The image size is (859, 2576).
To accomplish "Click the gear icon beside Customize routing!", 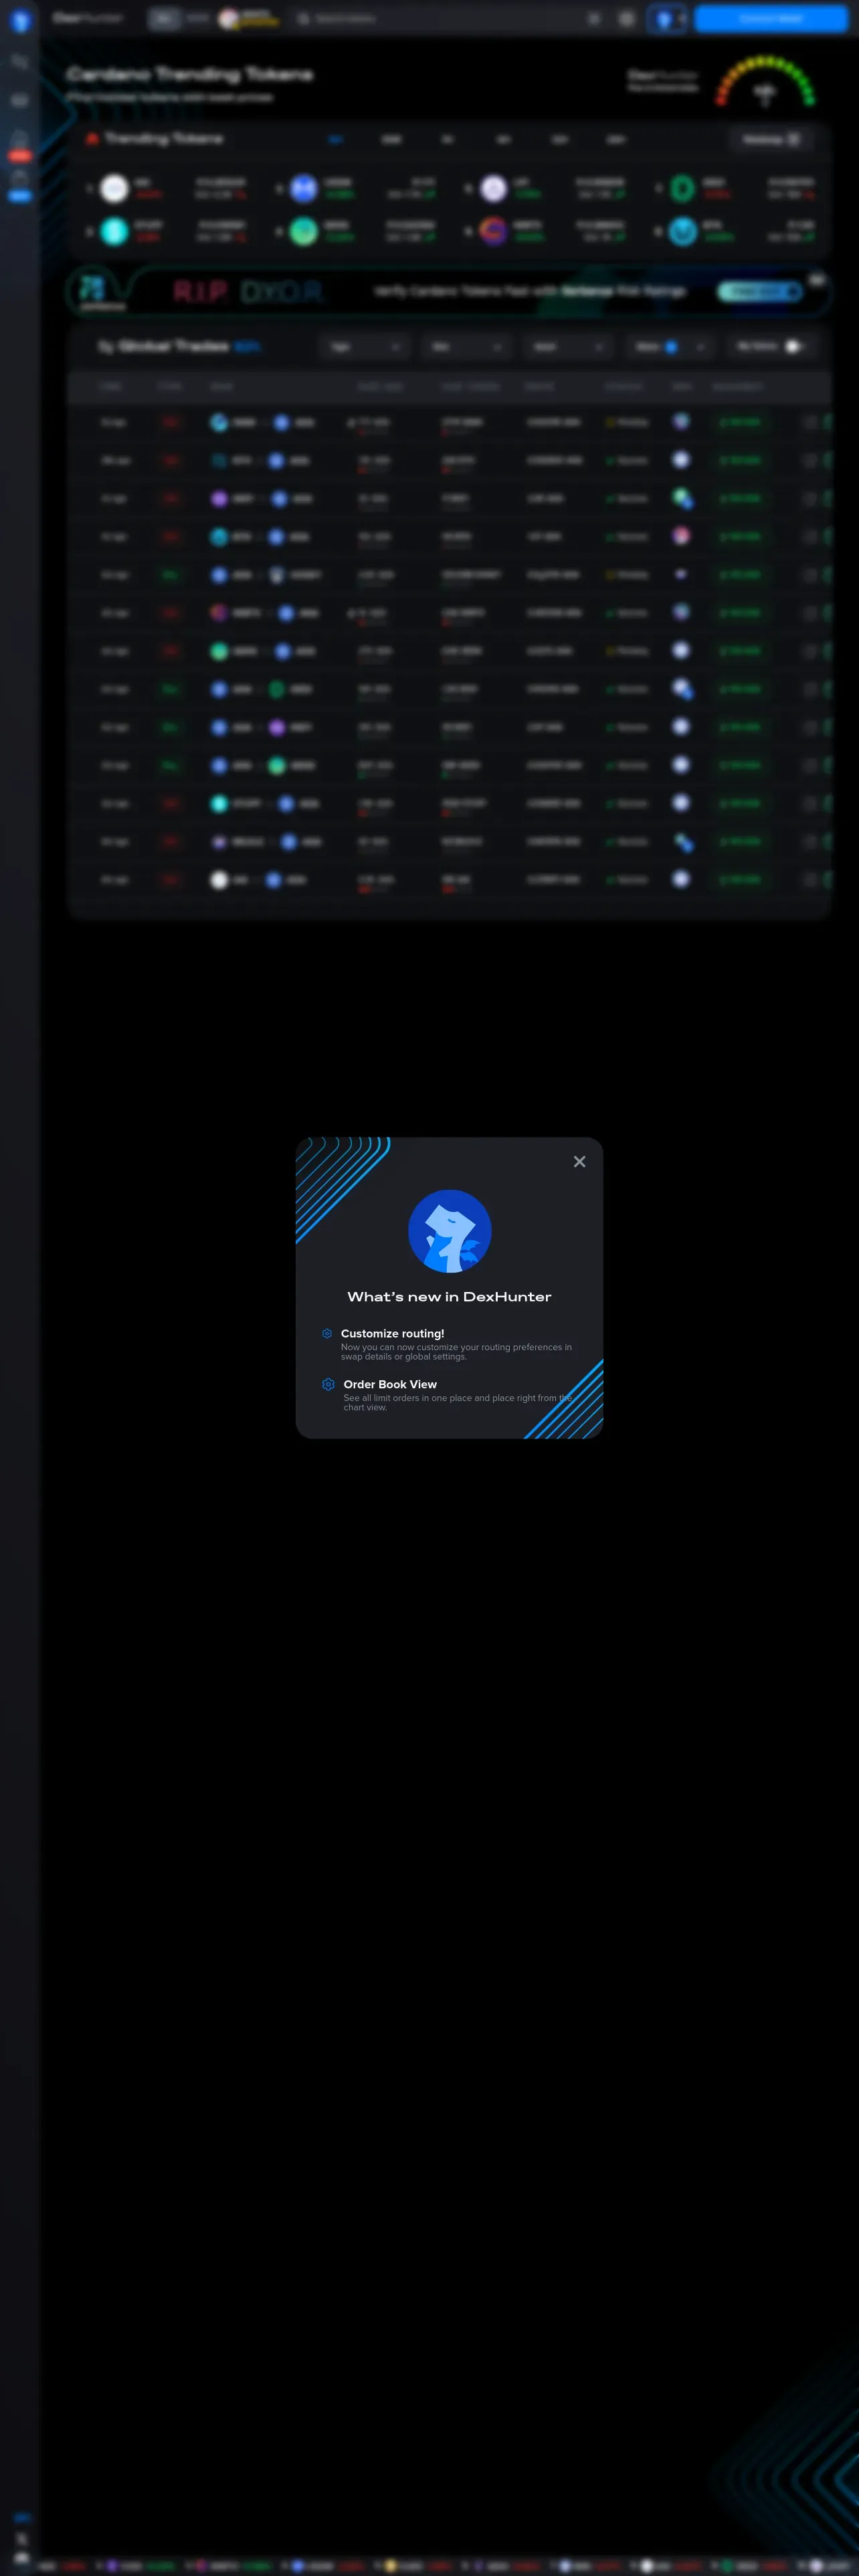I will pos(327,1333).
